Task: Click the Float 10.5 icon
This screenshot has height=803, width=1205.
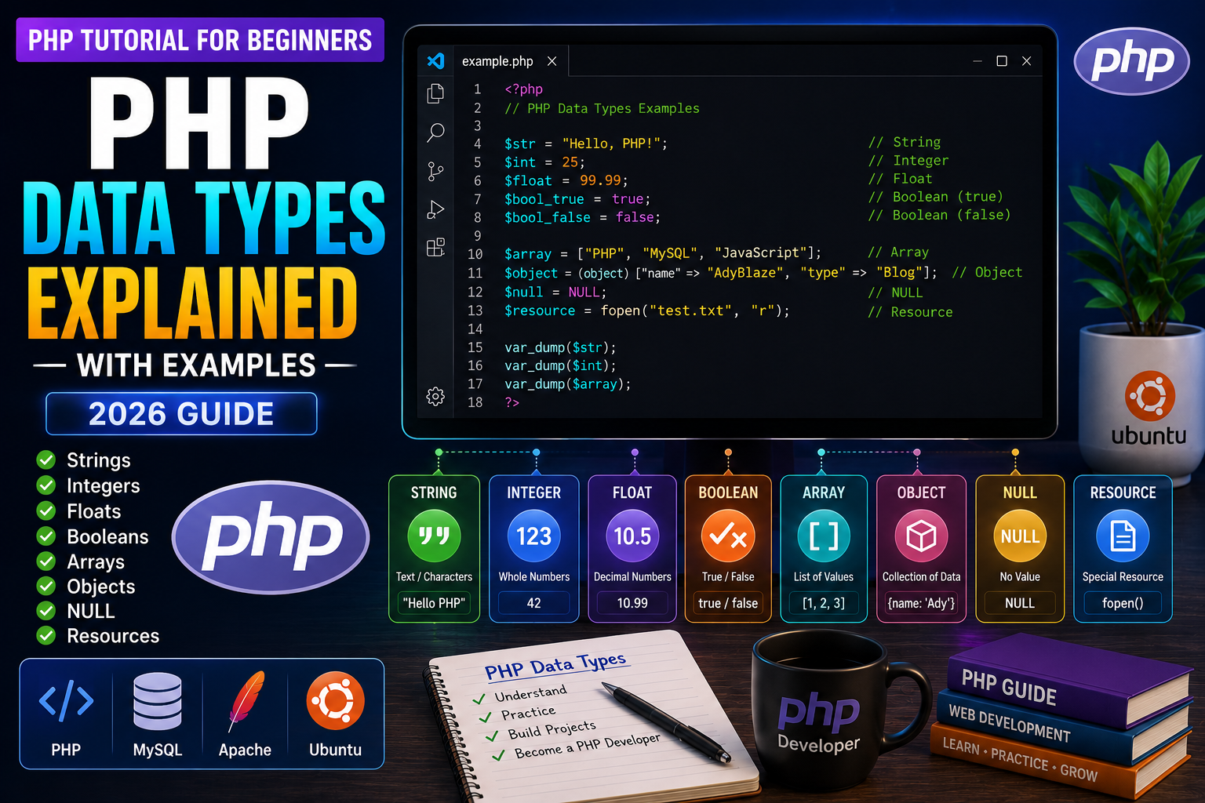Action: [x=632, y=536]
